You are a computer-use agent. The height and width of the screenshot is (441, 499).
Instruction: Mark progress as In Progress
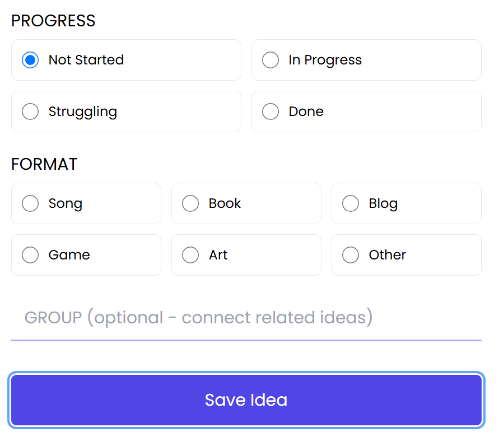(x=271, y=60)
